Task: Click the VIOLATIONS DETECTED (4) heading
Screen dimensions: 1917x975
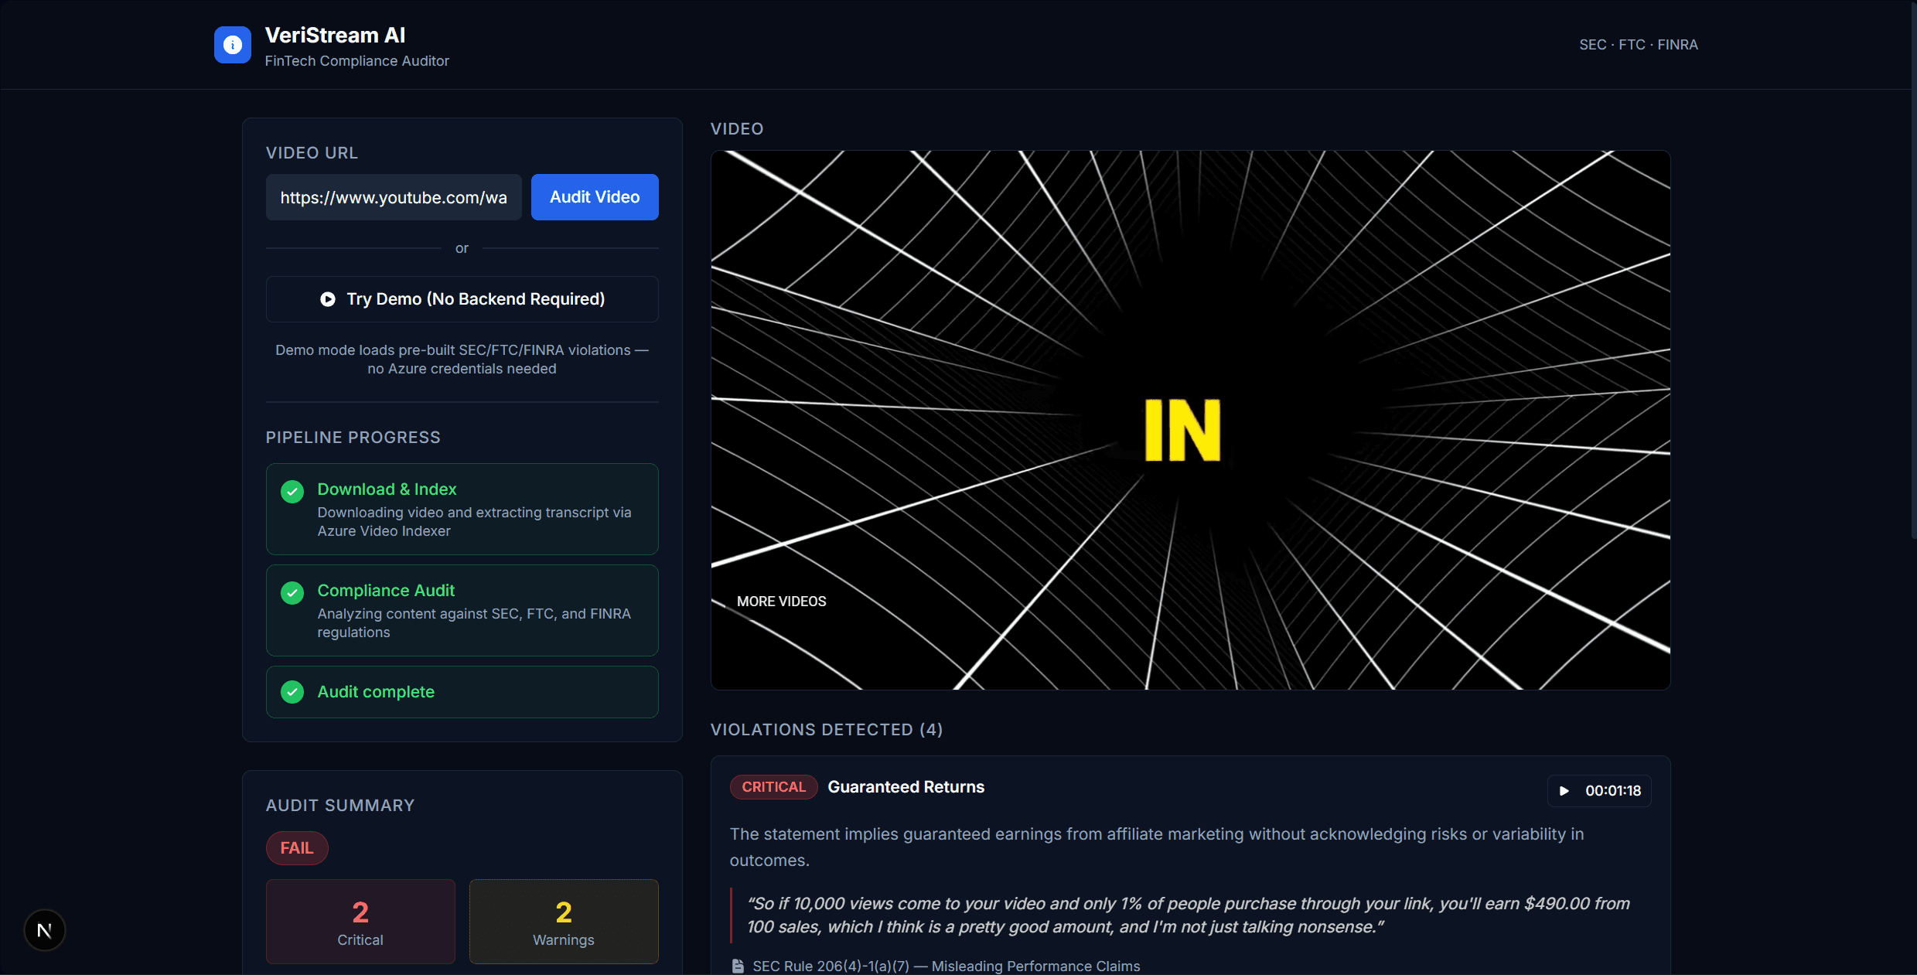Action: [827, 730]
